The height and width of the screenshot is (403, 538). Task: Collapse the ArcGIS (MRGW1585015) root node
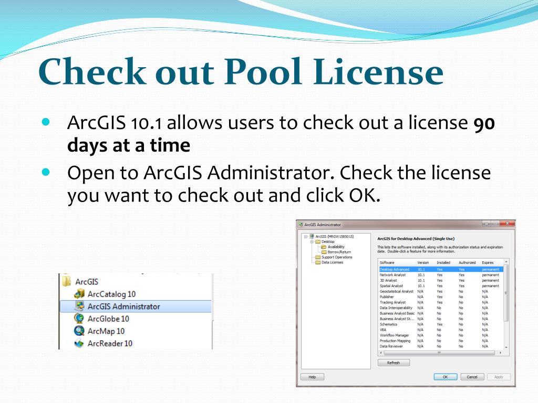click(x=306, y=237)
